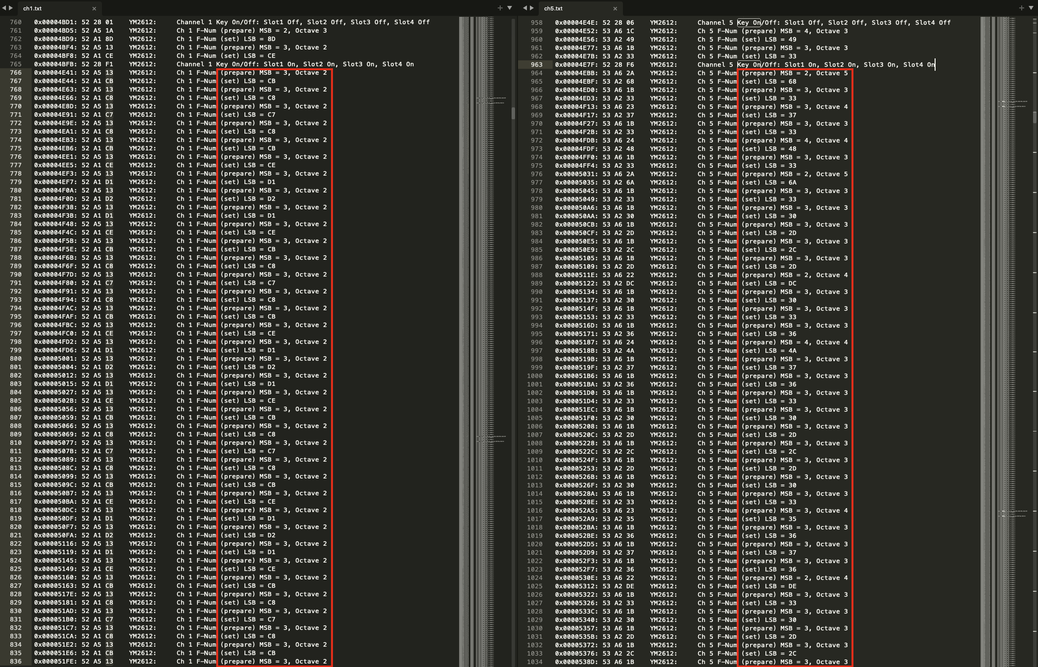Add a new tab in the ch1.txt pane

(x=500, y=8)
